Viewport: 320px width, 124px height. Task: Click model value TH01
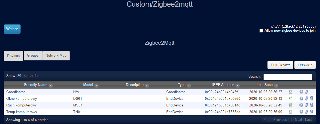click(77, 112)
